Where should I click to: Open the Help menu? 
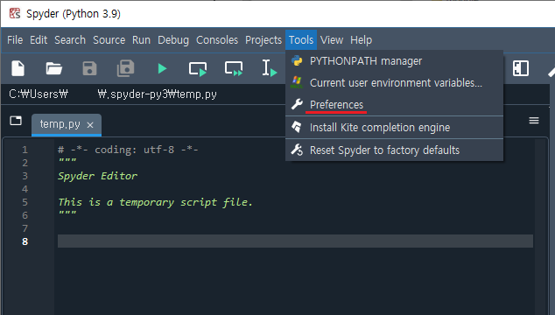(x=361, y=40)
